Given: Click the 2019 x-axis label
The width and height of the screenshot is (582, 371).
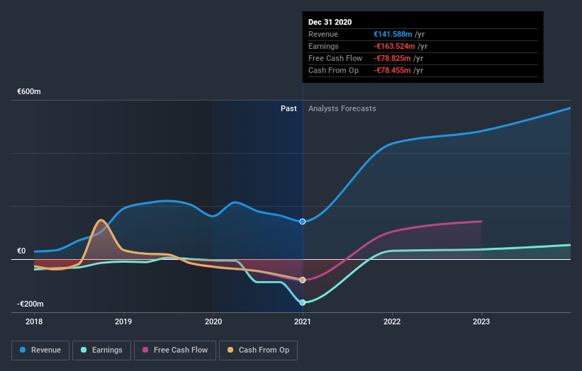Looking at the screenshot, I should click(123, 321).
